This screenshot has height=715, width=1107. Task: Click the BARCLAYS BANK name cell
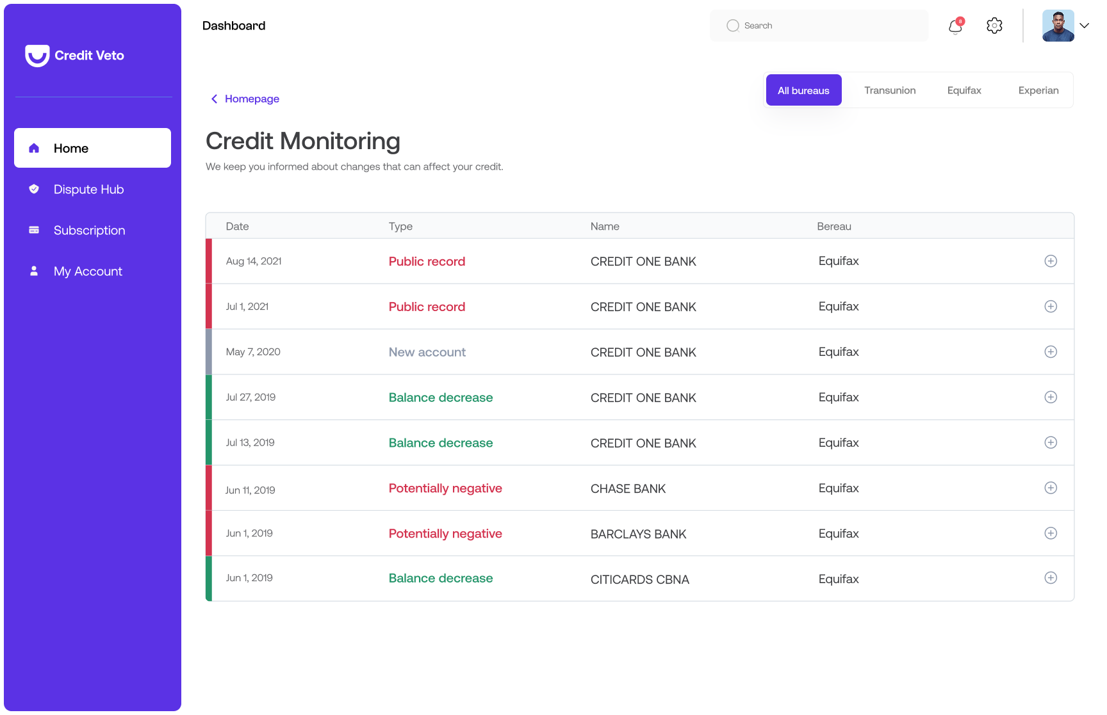[638, 534]
